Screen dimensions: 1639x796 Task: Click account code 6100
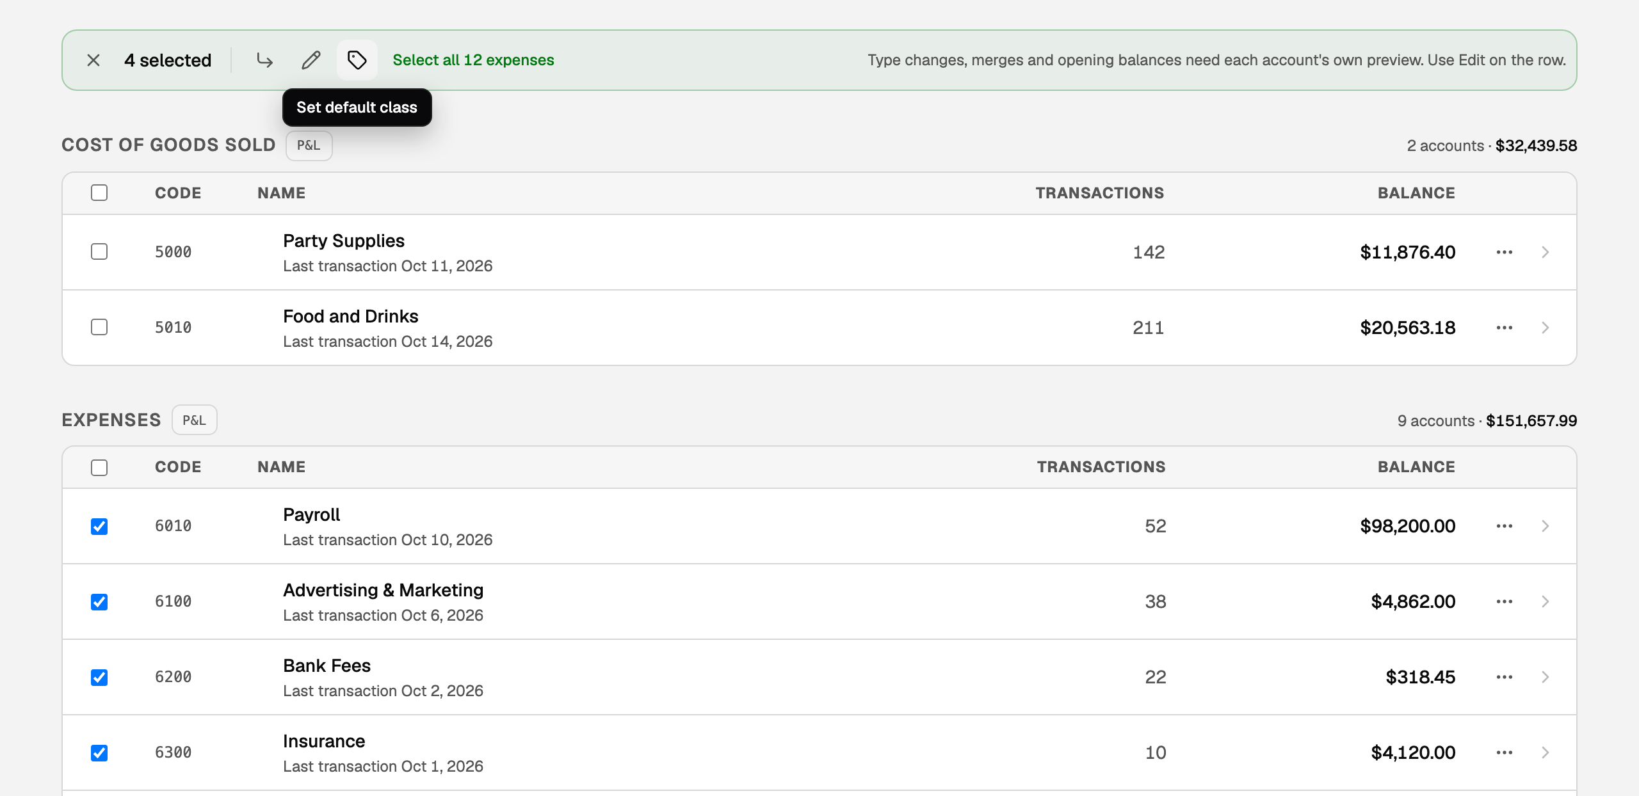pyautogui.click(x=174, y=601)
